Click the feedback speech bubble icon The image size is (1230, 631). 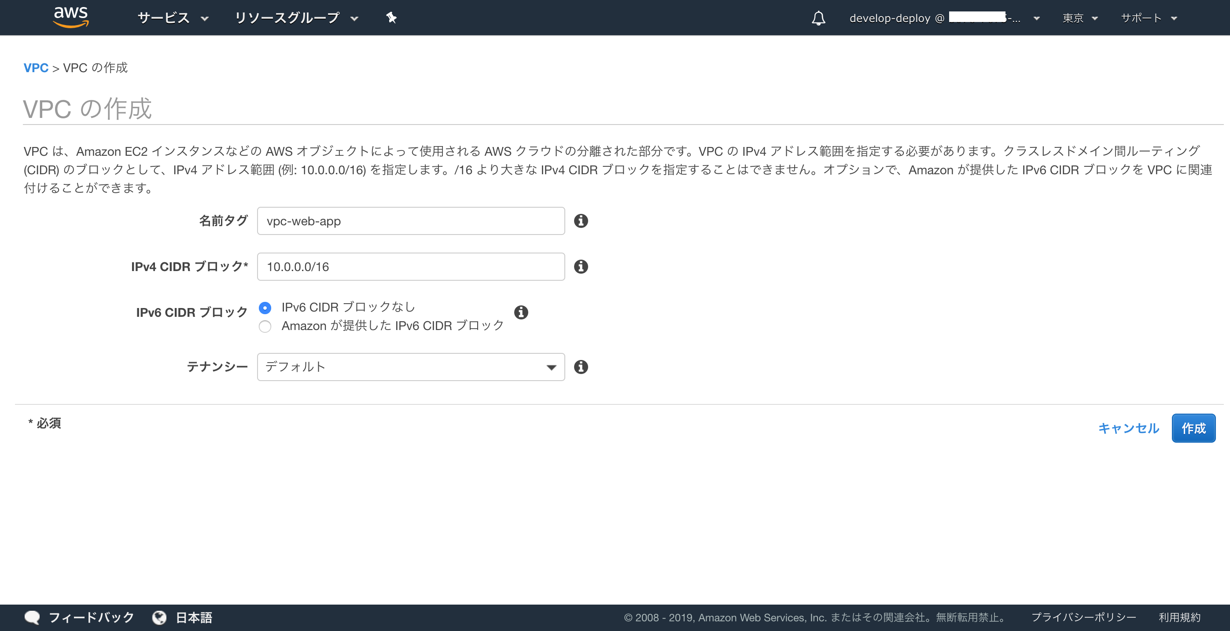point(32,617)
